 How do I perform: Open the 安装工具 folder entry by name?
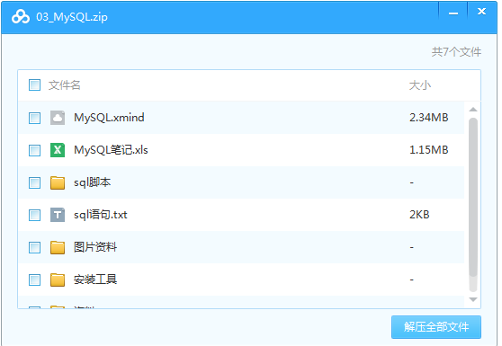point(95,279)
